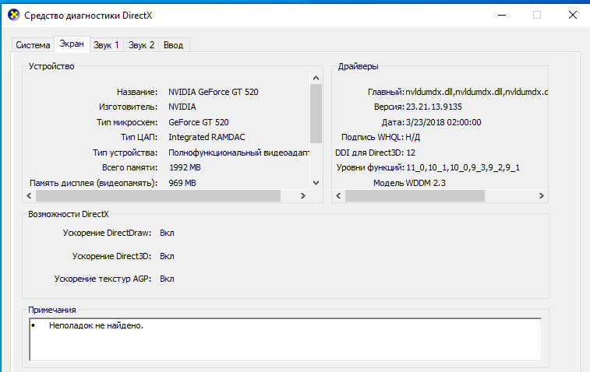Viewport: 590px width, 372px height.
Task: Click the Неполадок не найдено note
Action: (x=96, y=326)
